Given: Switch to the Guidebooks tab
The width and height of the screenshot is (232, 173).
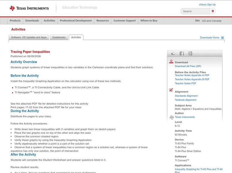Looking at the screenshot, I should tap(59, 37).
